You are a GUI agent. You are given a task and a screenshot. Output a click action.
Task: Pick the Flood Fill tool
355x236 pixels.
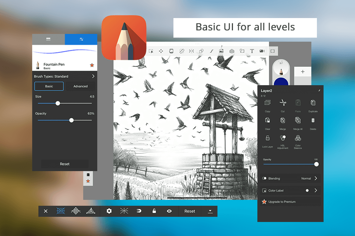click(x=171, y=51)
